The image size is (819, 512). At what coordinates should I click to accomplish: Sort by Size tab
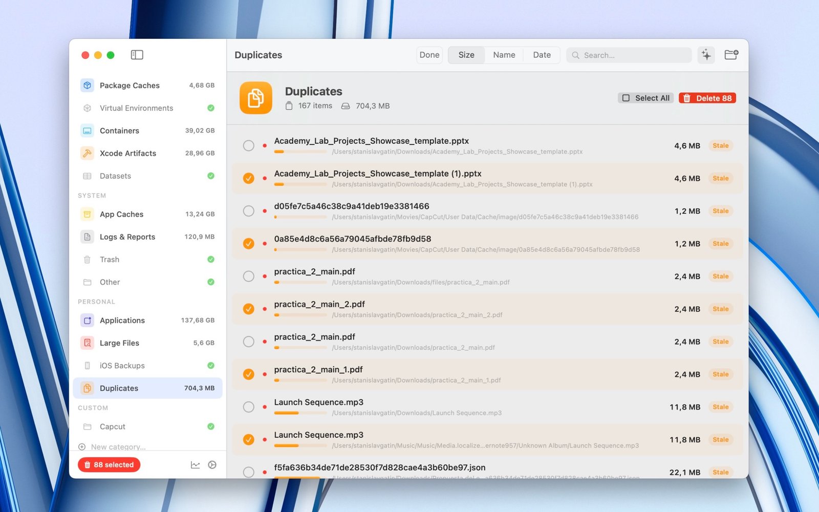click(x=466, y=55)
